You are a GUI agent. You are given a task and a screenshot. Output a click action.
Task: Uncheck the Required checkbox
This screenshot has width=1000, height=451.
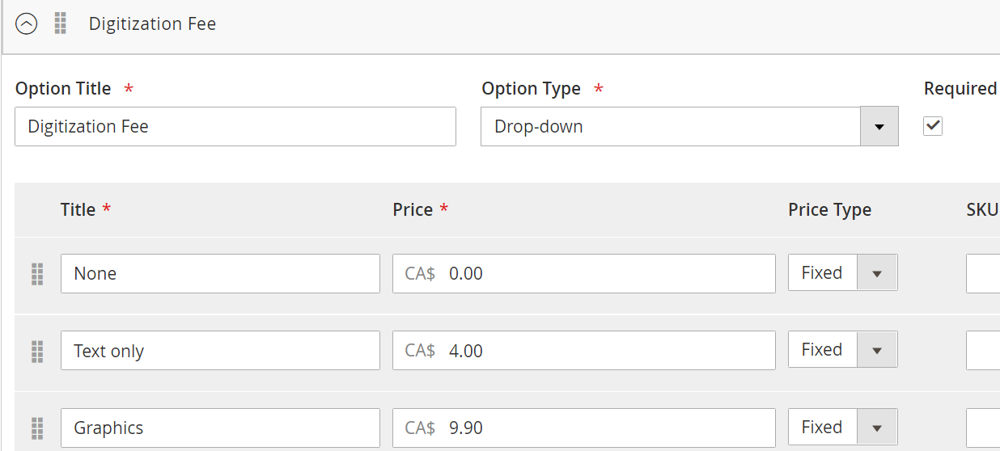[x=933, y=125]
